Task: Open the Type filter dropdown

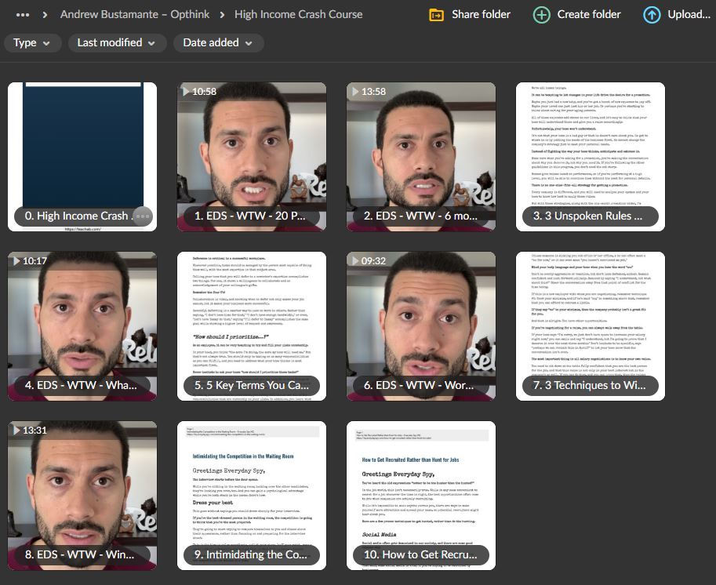Action: pos(32,42)
